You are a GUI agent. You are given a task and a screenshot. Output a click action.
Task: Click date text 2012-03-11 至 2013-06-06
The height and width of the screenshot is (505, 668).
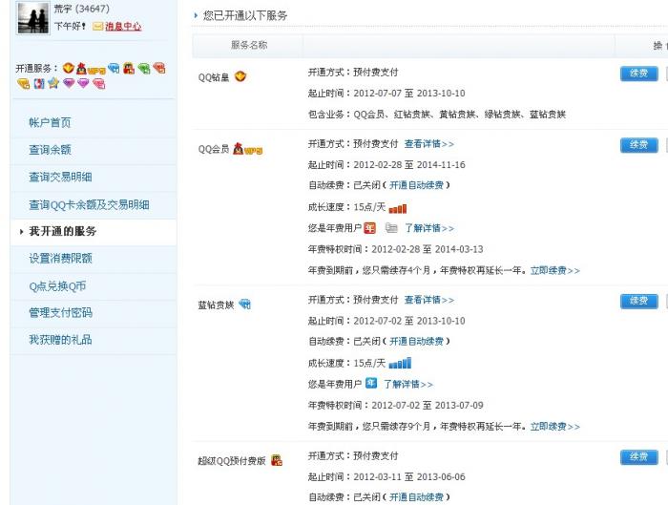[x=409, y=477]
